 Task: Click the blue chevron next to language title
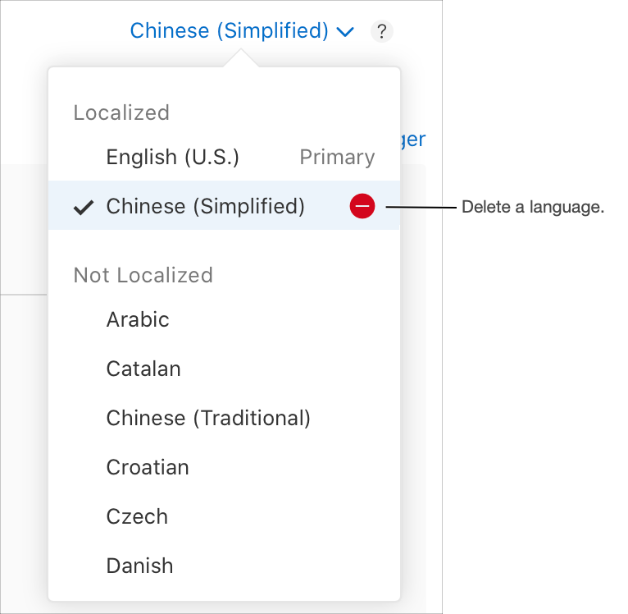point(345,32)
